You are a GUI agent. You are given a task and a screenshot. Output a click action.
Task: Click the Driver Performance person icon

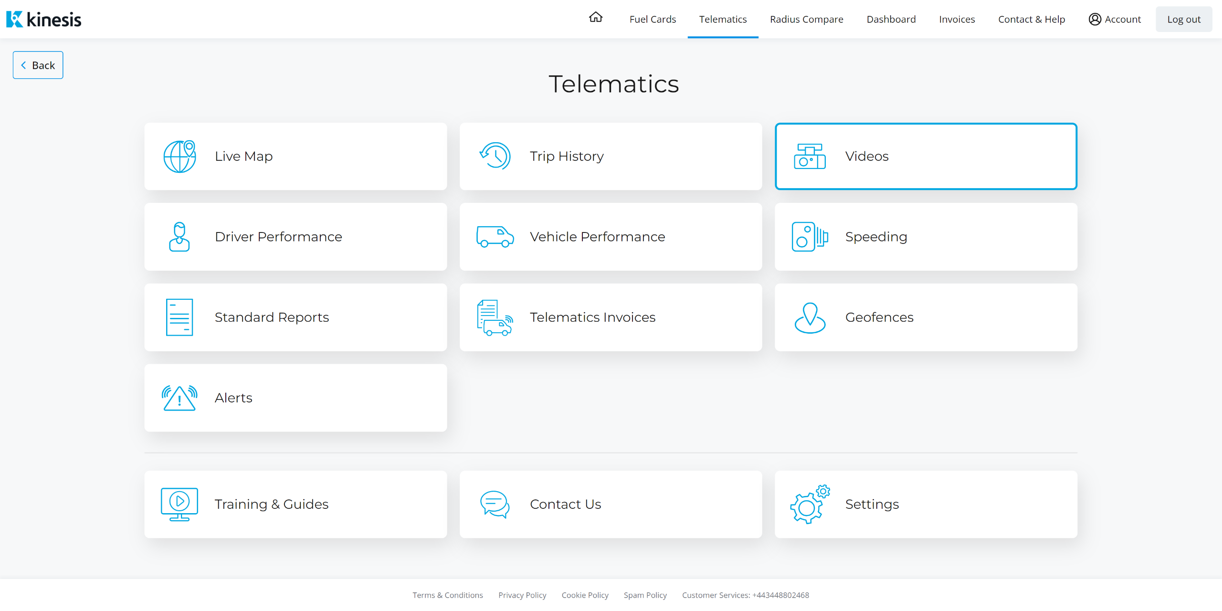(179, 237)
